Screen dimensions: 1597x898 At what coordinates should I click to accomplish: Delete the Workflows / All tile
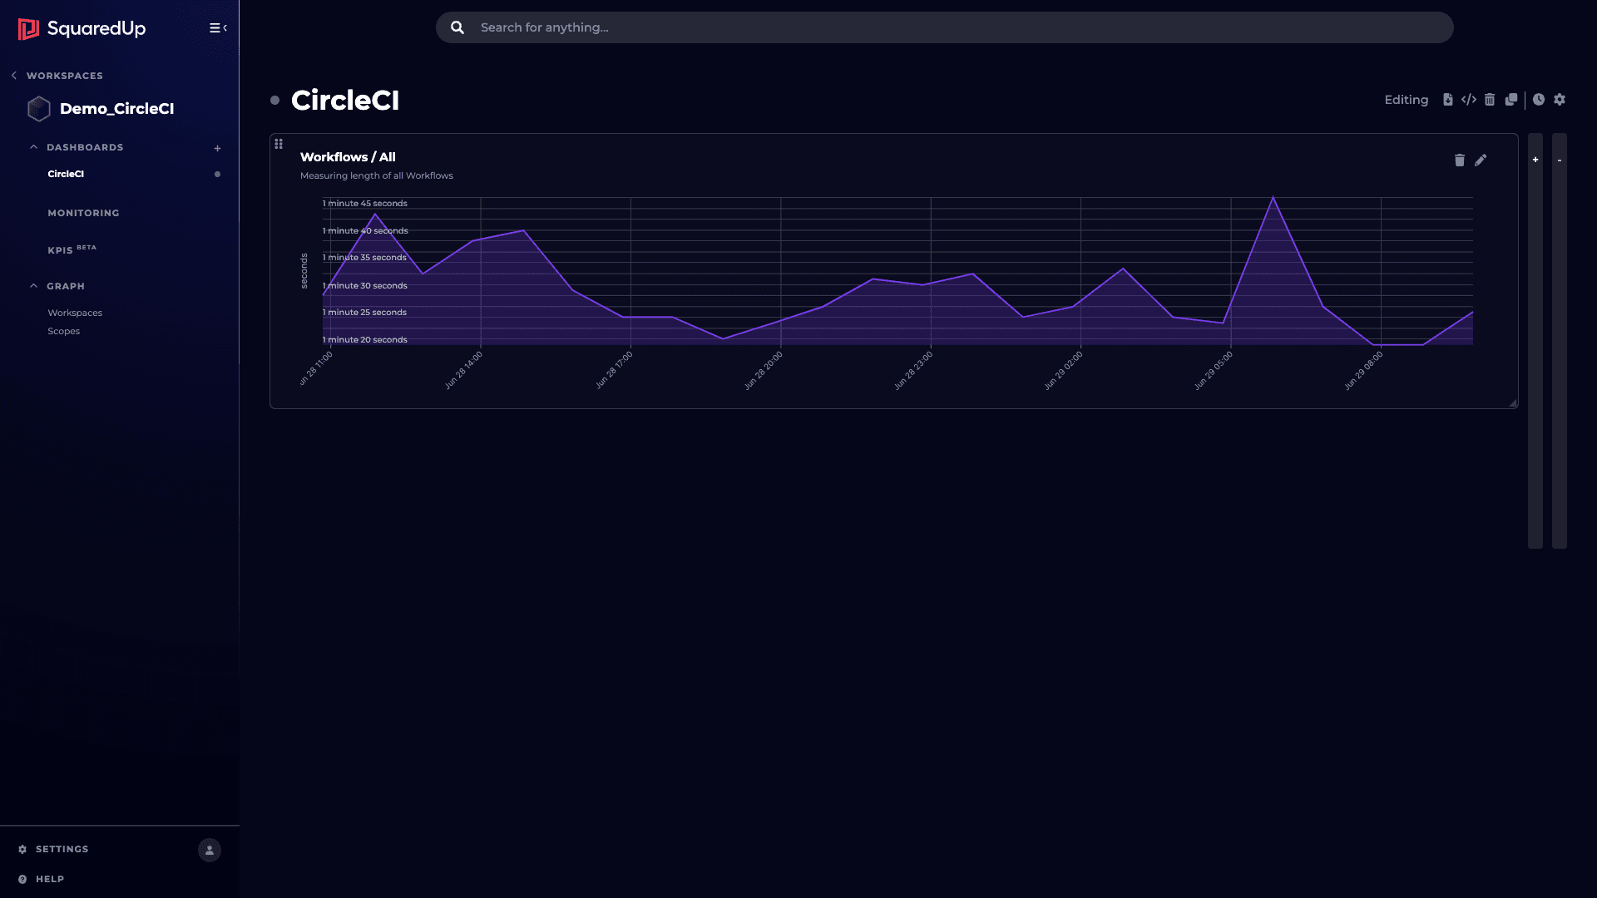[x=1459, y=160]
